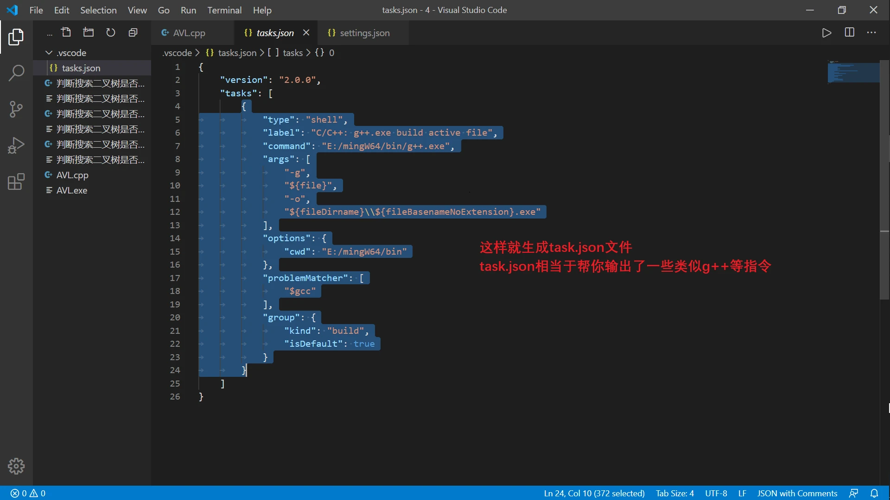The image size is (890, 500).
Task: Collapse all folders in explorer
Action: [x=133, y=32]
